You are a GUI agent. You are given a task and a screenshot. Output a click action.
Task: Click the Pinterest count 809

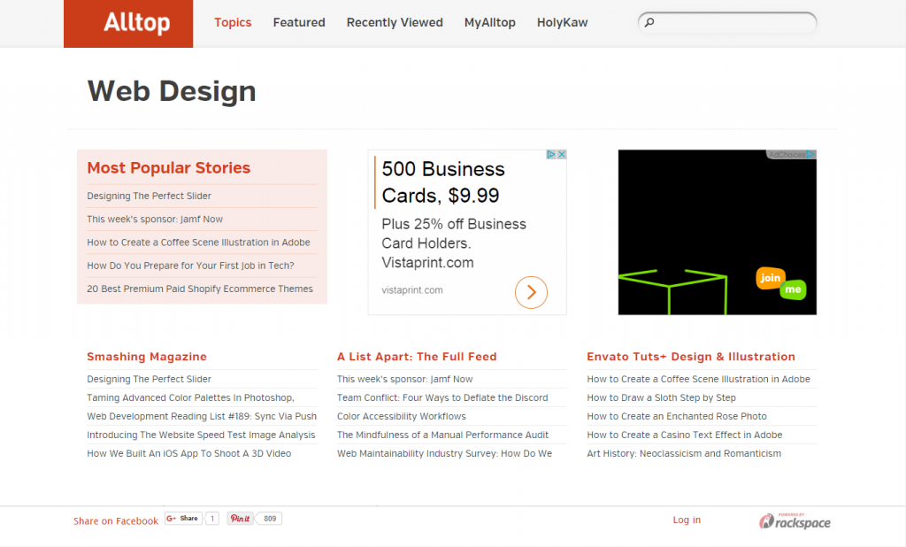270,519
